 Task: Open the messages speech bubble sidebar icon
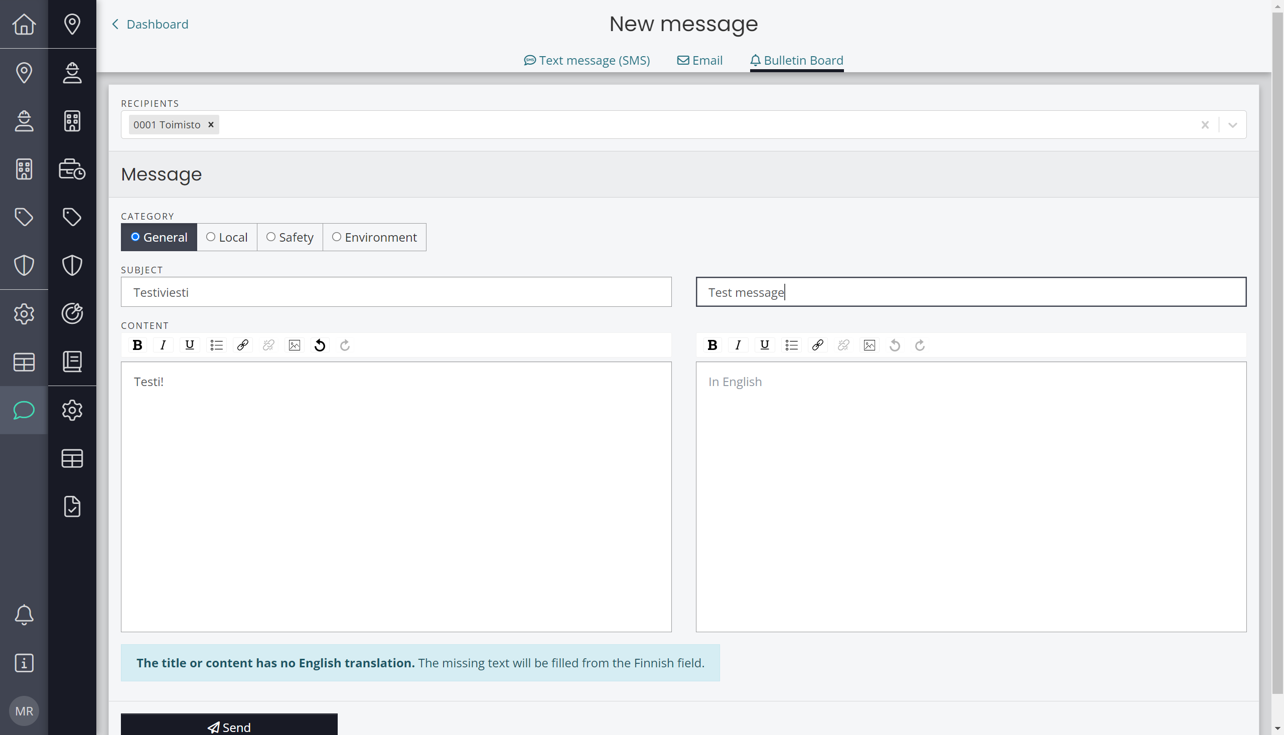pos(24,410)
